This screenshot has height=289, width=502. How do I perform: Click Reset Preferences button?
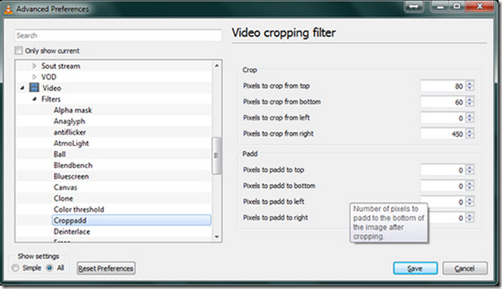tap(106, 268)
